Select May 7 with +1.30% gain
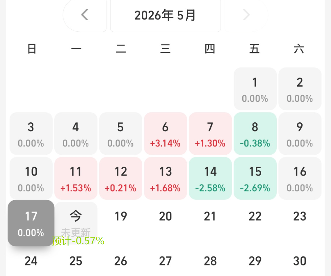The image size is (331, 276). coord(210,134)
